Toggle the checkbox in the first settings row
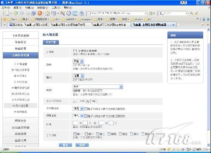The image size is (211, 153). tap(75, 51)
